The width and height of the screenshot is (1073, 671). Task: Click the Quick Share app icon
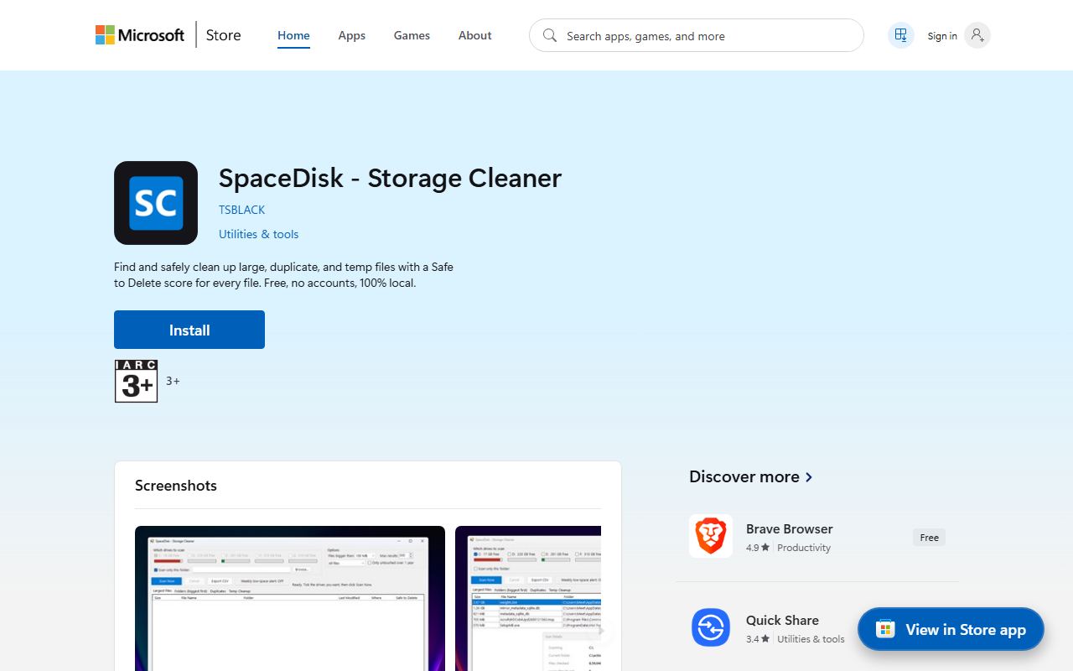click(711, 627)
